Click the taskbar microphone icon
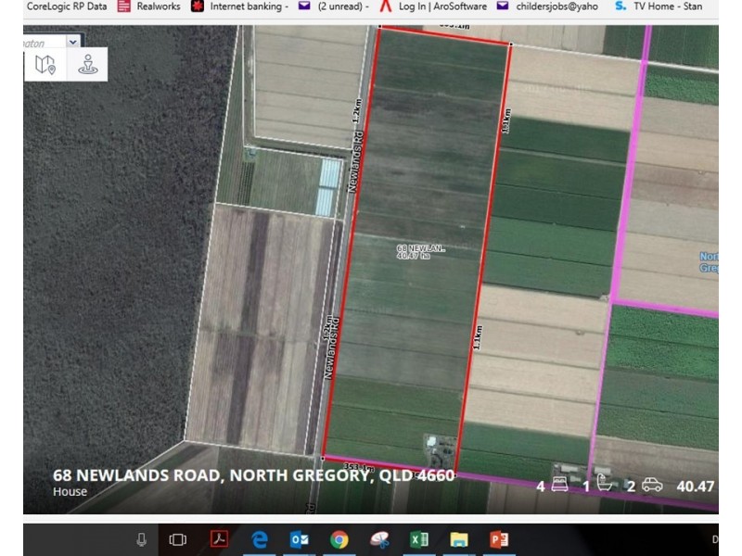Viewport: 742px width, 556px height. click(x=141, y=539)
